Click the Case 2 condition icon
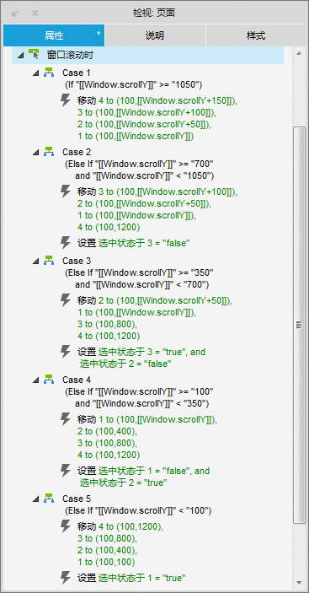 (49, 151)
